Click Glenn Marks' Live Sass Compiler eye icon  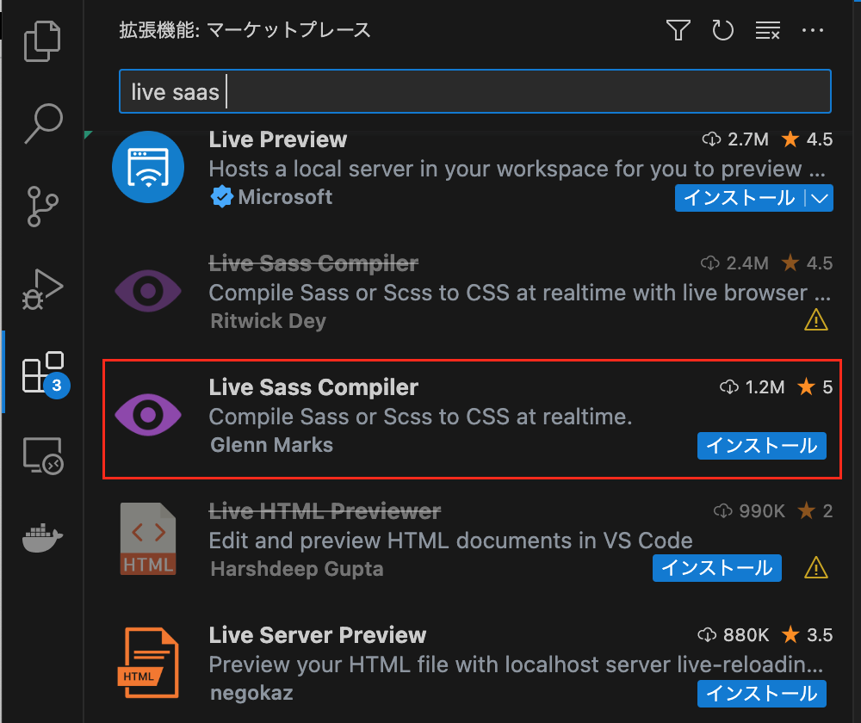(x=148, y=415)
